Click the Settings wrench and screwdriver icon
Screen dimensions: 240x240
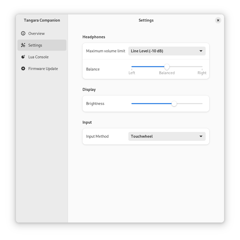(x=23, y=45)
